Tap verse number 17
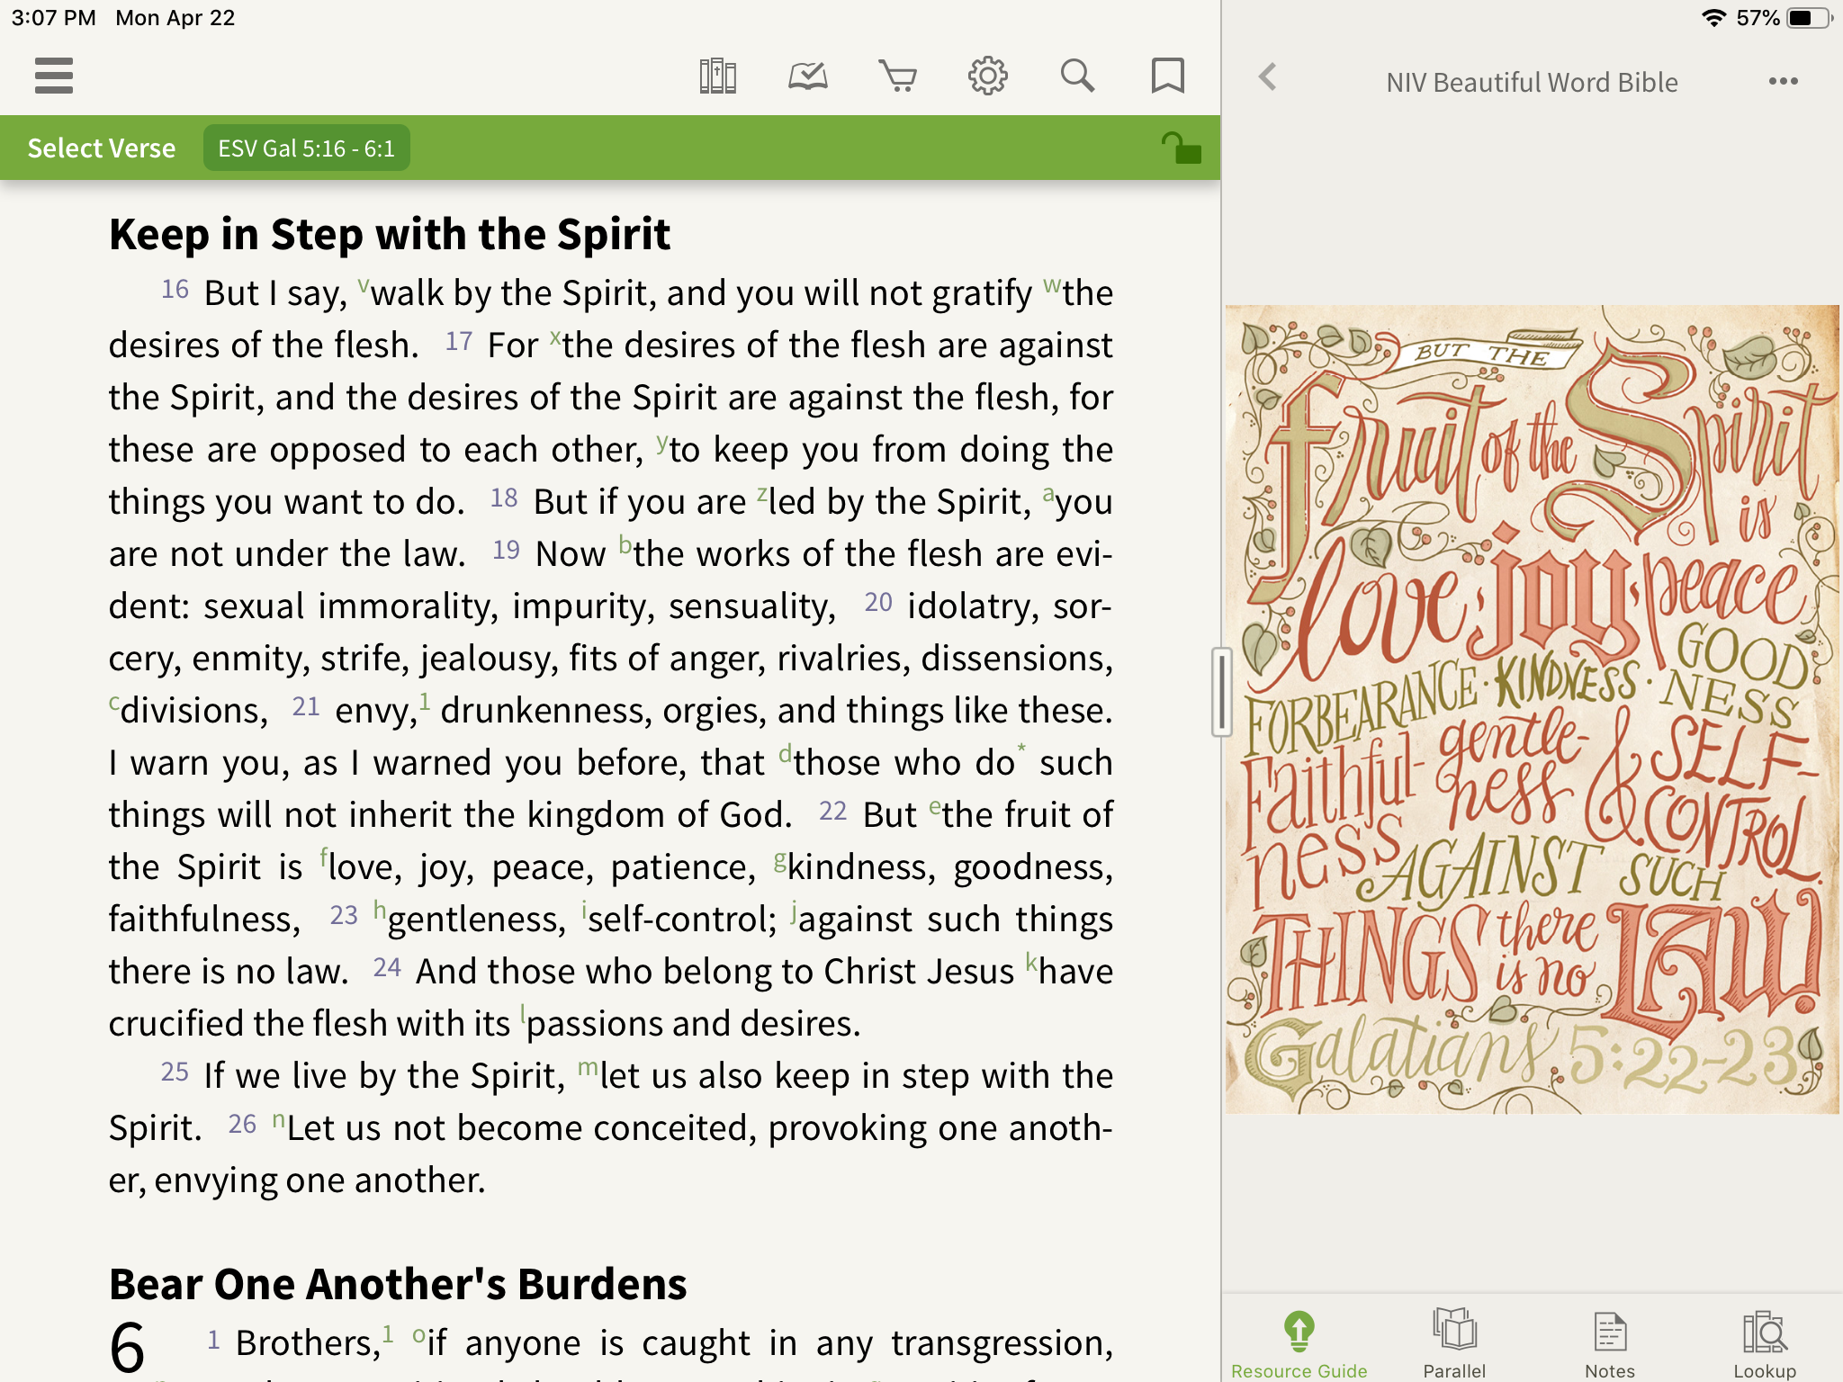Viewport: 1843px width, 1382px height. pyautogui.click(x=459, y=341)
